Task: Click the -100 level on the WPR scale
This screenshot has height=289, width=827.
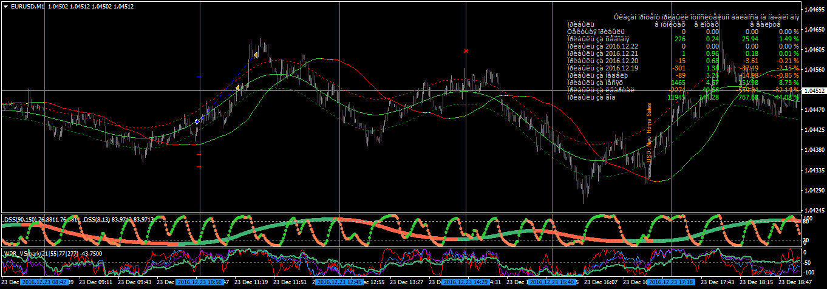Action: click(810, 272)
